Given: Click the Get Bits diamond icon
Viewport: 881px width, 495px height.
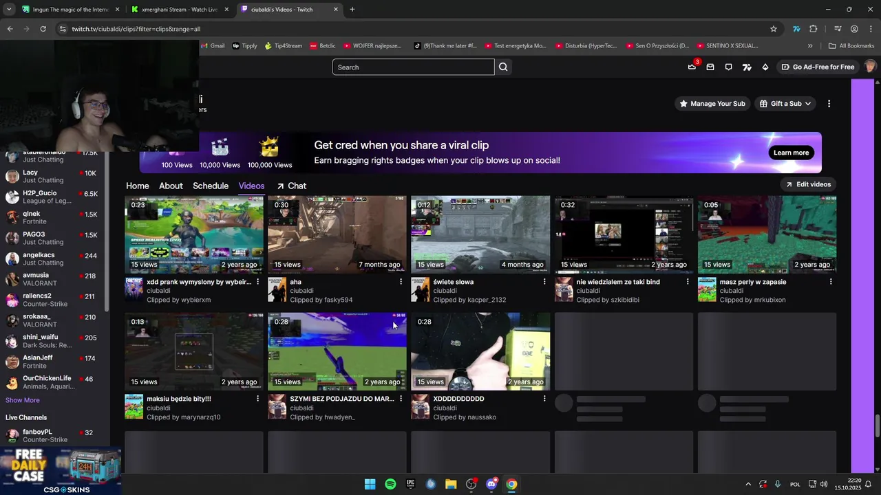Looking at the screenshot, I should pyautogui.click(x=765, y=67).
